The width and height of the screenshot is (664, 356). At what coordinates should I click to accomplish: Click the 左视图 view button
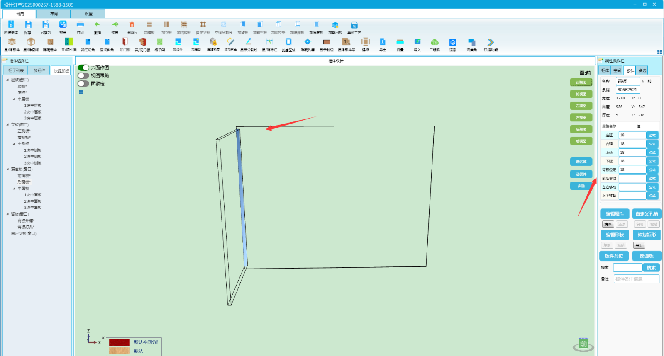click(x=581, y=106)
